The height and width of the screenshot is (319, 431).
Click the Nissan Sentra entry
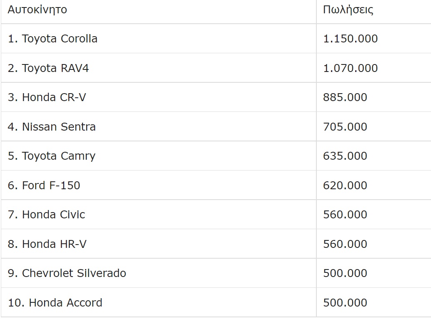coord(52,126)
